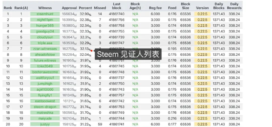Sort by the Missed column header

coord(100,8)
